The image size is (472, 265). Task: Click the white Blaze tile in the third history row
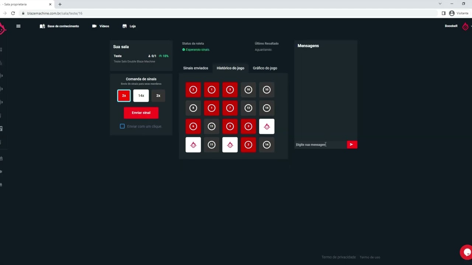[x=267, y=126]
